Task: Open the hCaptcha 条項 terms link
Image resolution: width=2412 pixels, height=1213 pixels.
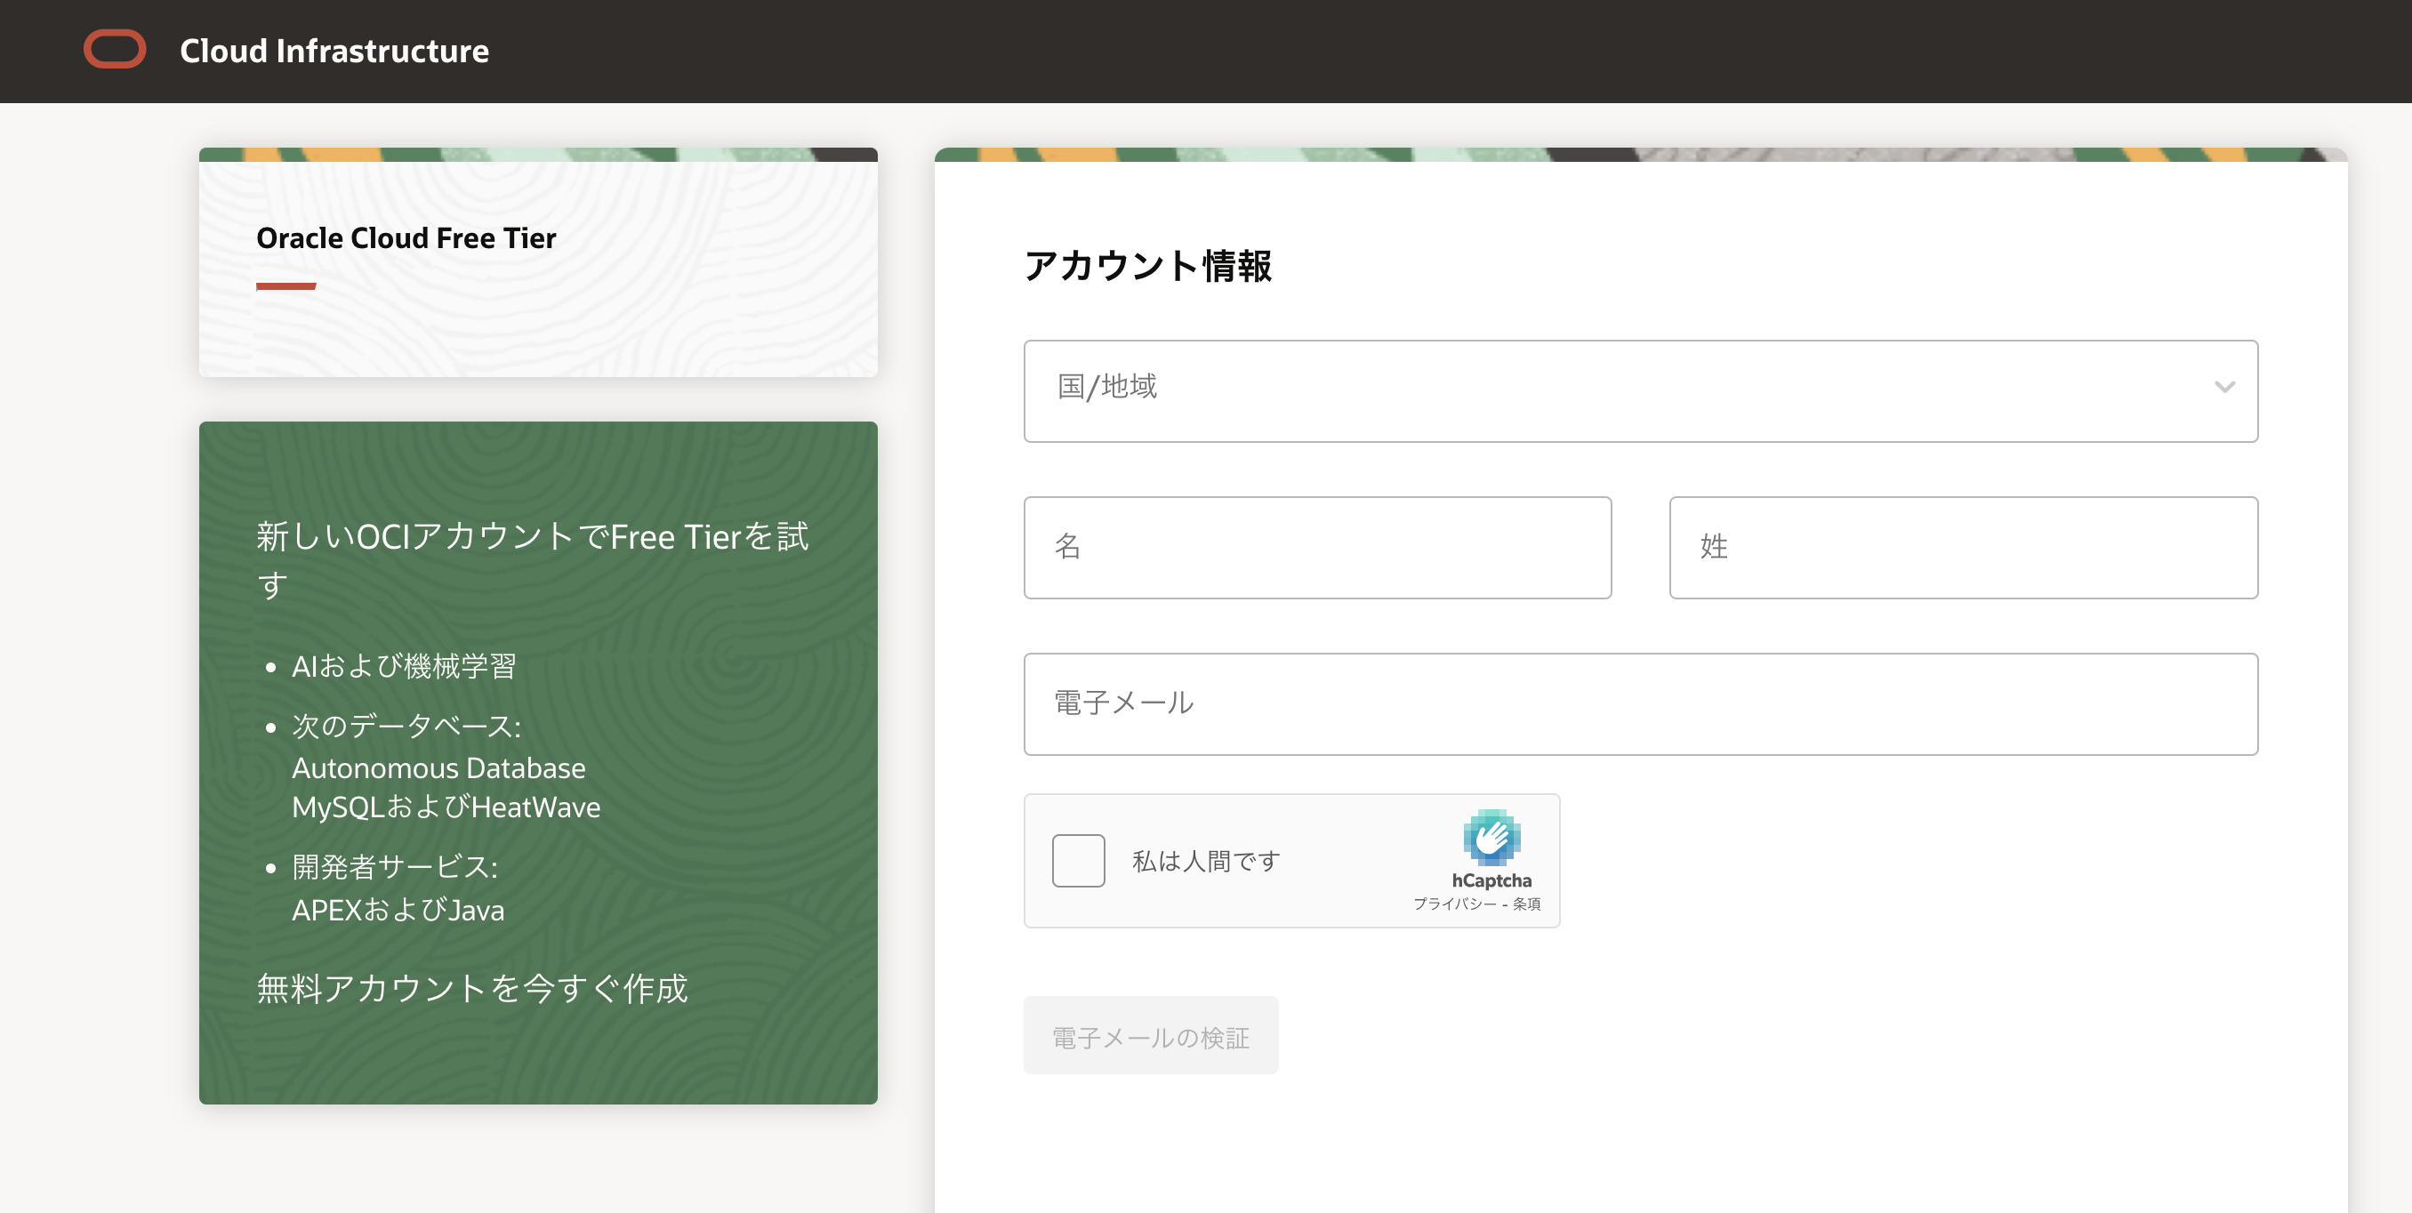Action: [x=1526, y=905]
